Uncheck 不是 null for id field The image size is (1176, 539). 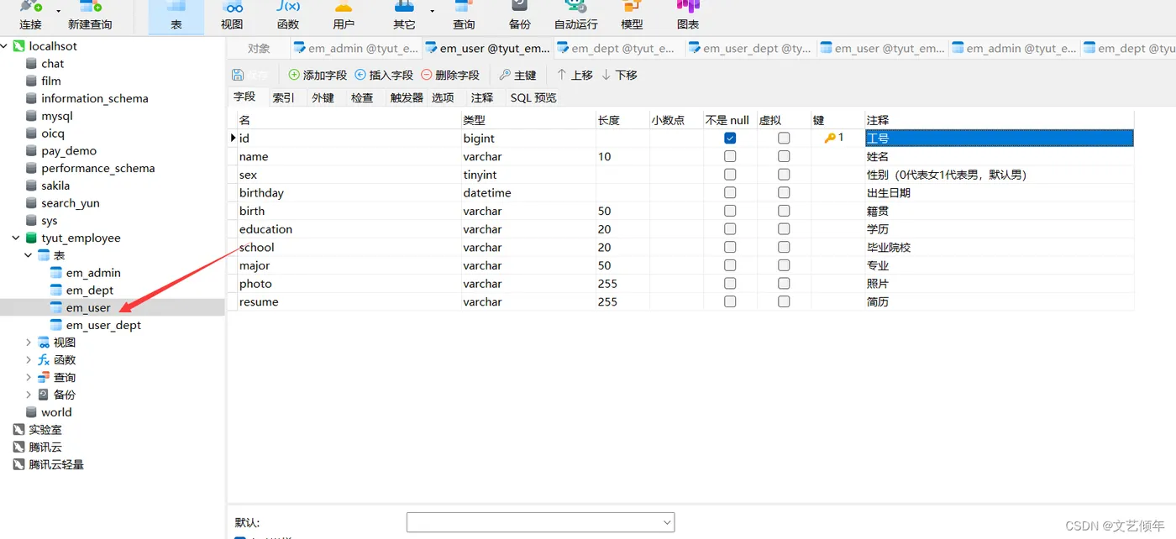click(730, 138)
